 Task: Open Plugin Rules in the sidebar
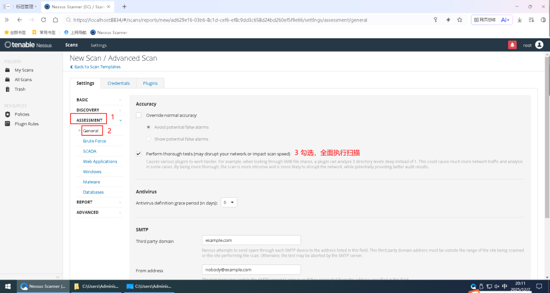[x=26, y=124]
